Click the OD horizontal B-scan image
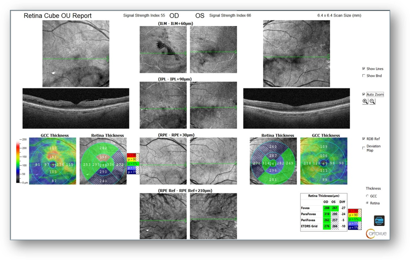This screenshot has width=410, height=260. coord(76,108)
